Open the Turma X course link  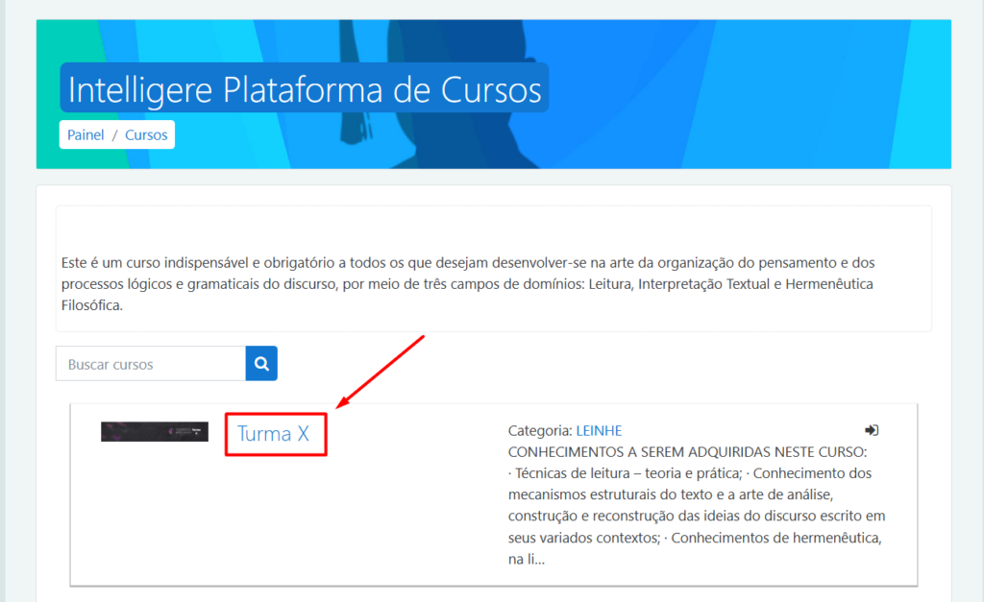(x=274, y=434)
